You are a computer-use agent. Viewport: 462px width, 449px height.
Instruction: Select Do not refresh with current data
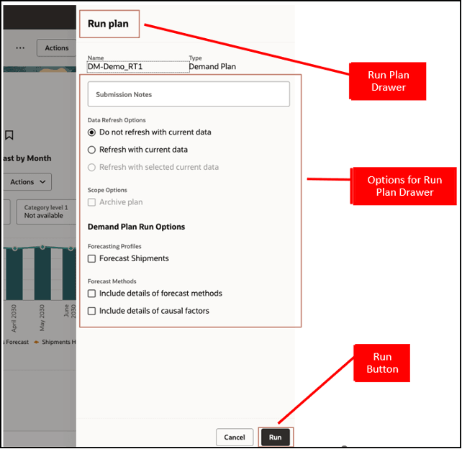click(91, 132)
